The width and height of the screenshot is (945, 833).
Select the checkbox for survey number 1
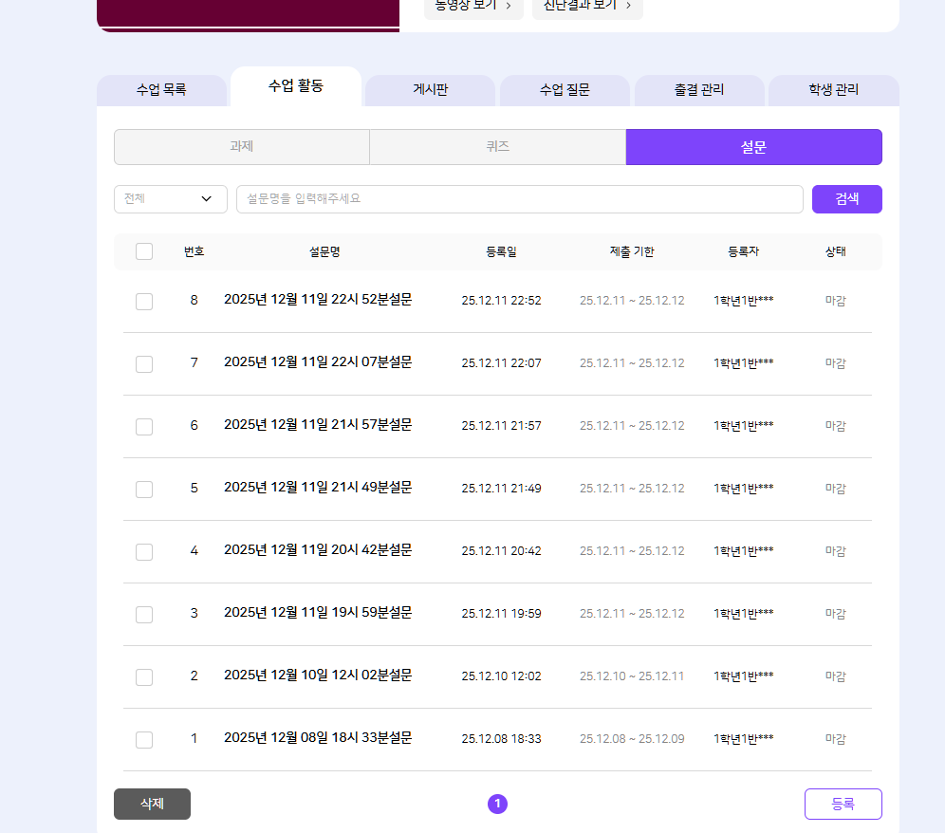tap(144, 739)
